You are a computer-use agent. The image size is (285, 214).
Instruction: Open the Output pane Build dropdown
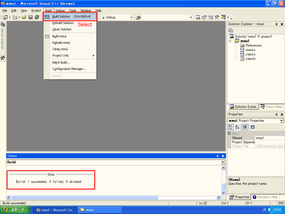[x=223, y=162]
